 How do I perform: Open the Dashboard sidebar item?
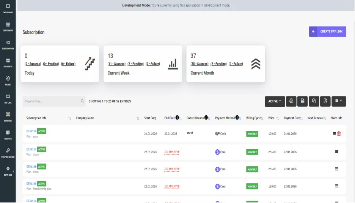pyautogui.click(x=8, y=9)
